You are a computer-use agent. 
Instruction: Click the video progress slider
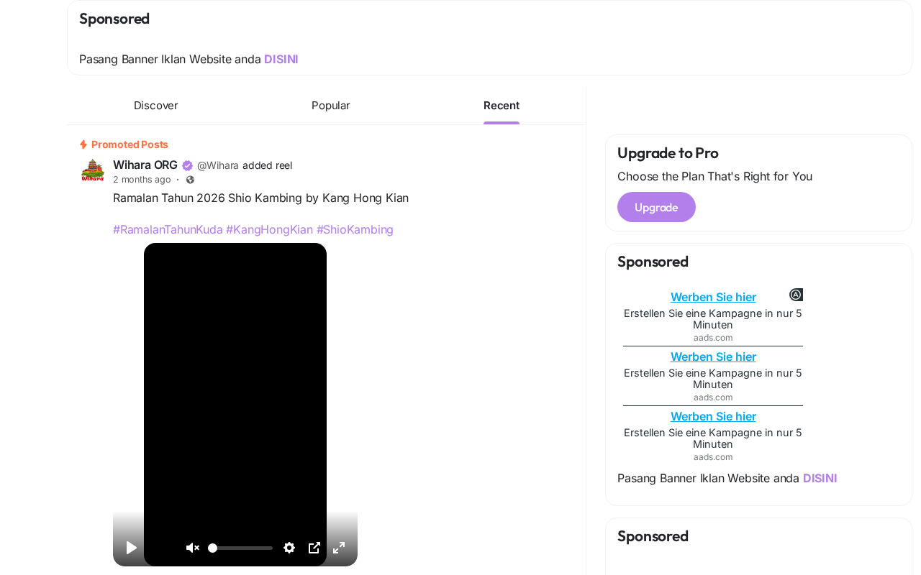[241, 548]
